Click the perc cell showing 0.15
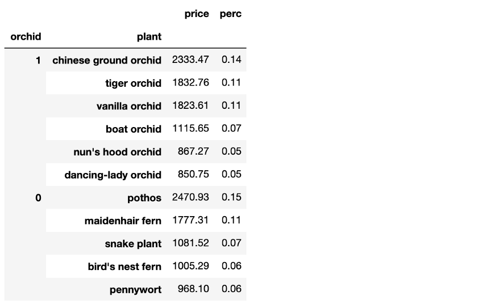 231,198
